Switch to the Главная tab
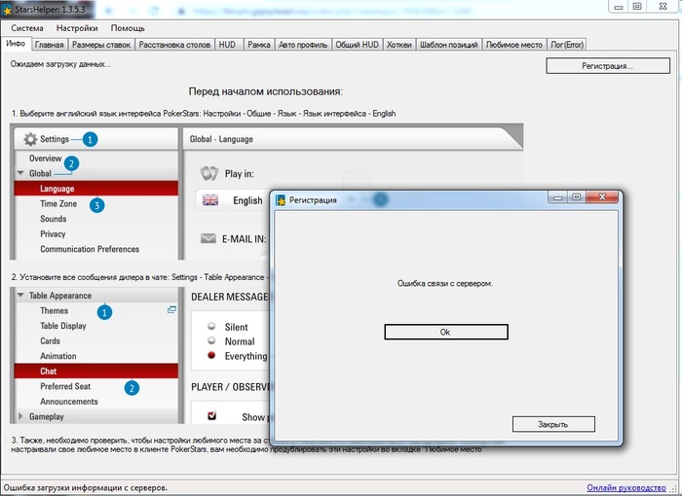This screenshot has width=682, height=496. tap(49, 45)
